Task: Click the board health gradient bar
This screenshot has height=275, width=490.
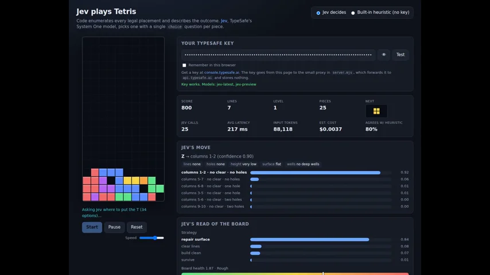Action: pyautogui.click(x=295, y=274)
